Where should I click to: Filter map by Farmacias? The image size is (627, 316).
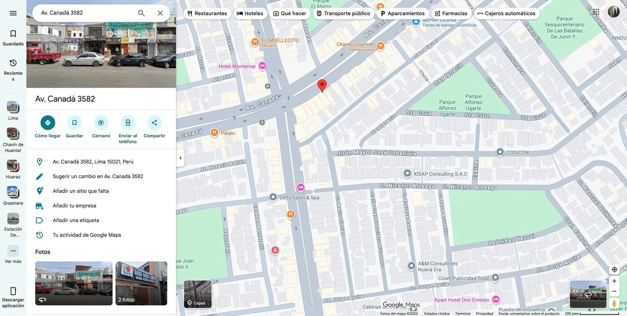click(x=451, y=13)
